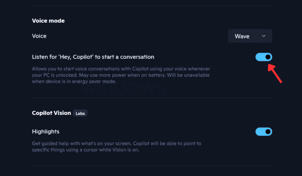Select the 'Copilot Vision' section heading

point(51,113)
